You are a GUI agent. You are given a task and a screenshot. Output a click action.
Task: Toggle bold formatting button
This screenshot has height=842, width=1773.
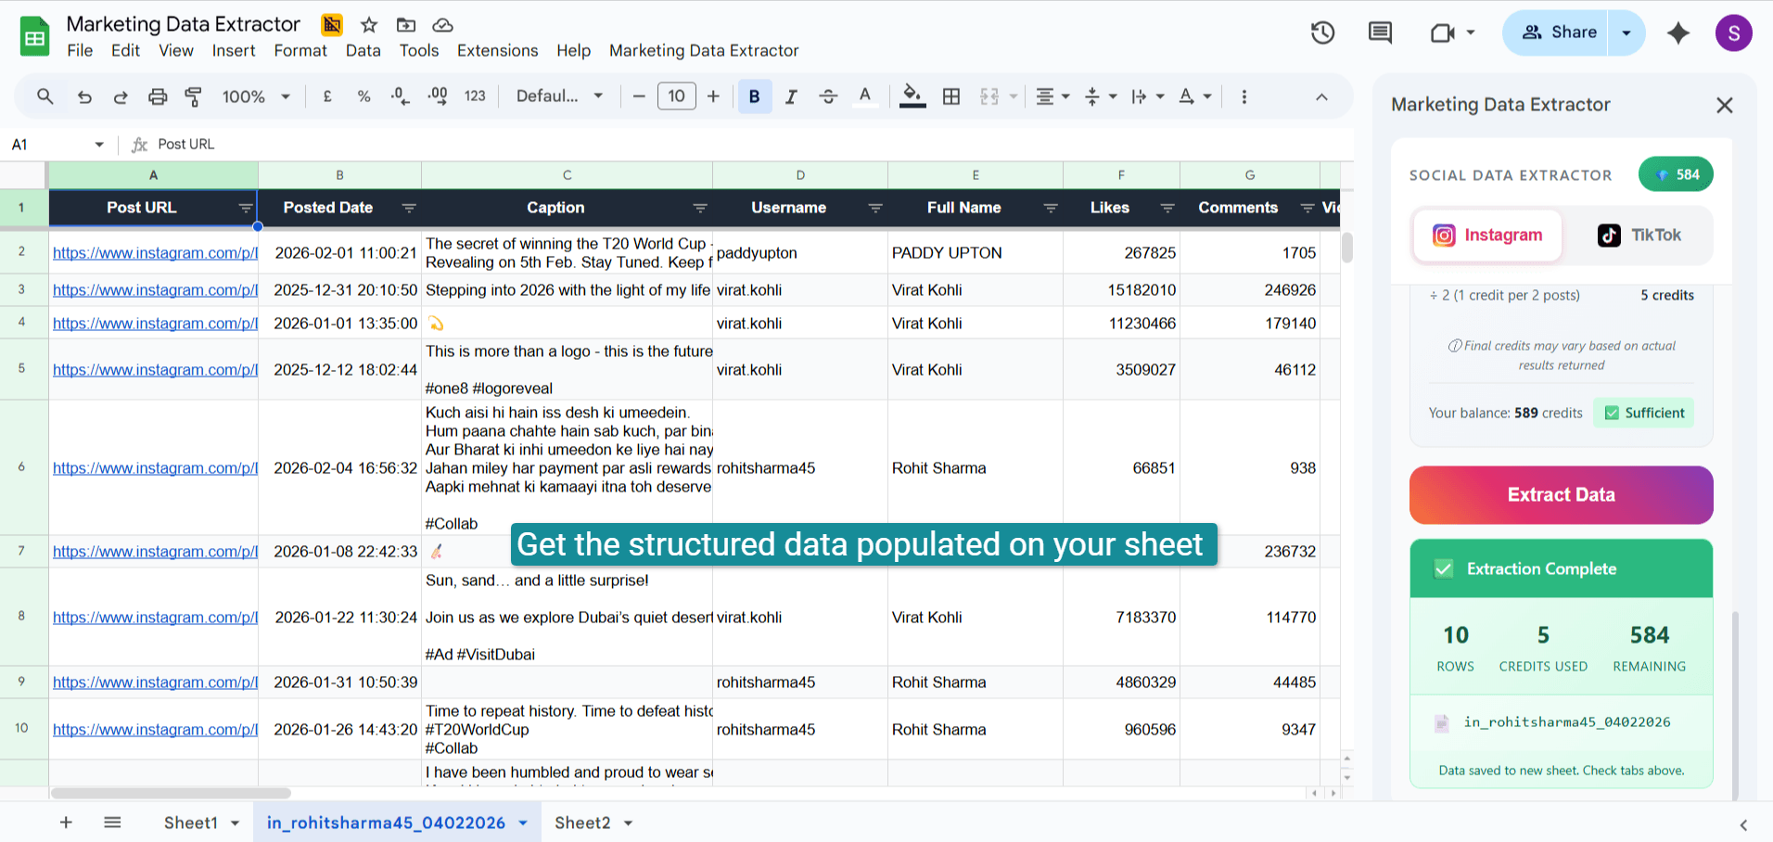pyautogui.click(x=754, y=96)
